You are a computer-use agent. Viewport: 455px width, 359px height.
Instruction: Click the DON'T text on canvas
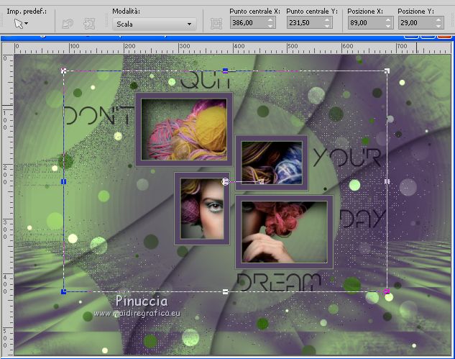point(98,115)
